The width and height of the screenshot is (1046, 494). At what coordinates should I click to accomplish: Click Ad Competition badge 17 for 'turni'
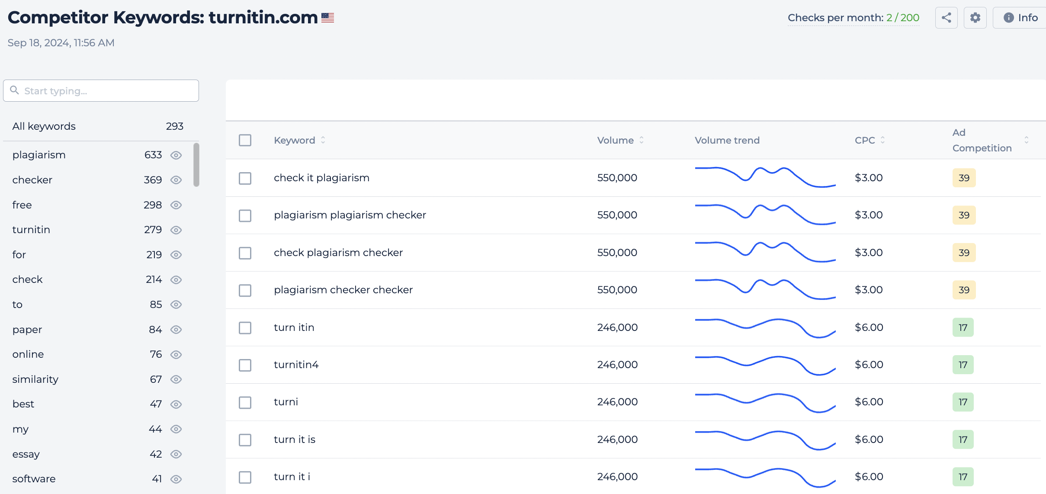pos(963,402)
